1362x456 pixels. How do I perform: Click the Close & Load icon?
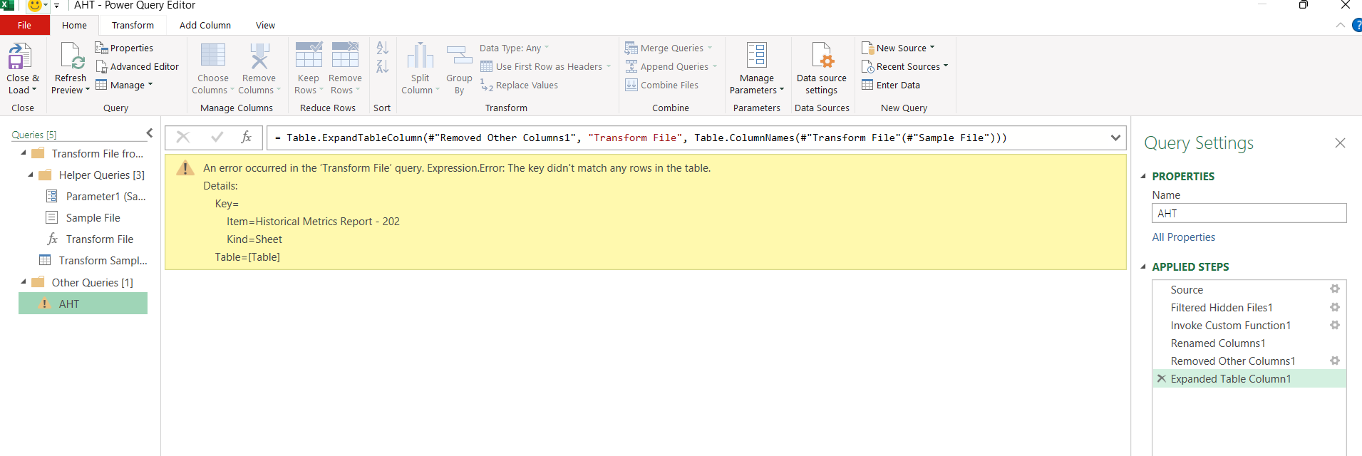coord(19,56)
